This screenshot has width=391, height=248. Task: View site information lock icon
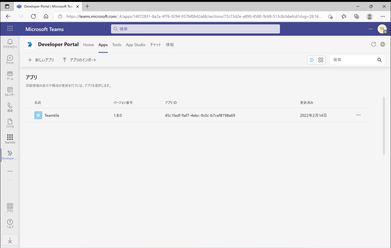pos(60,16)
